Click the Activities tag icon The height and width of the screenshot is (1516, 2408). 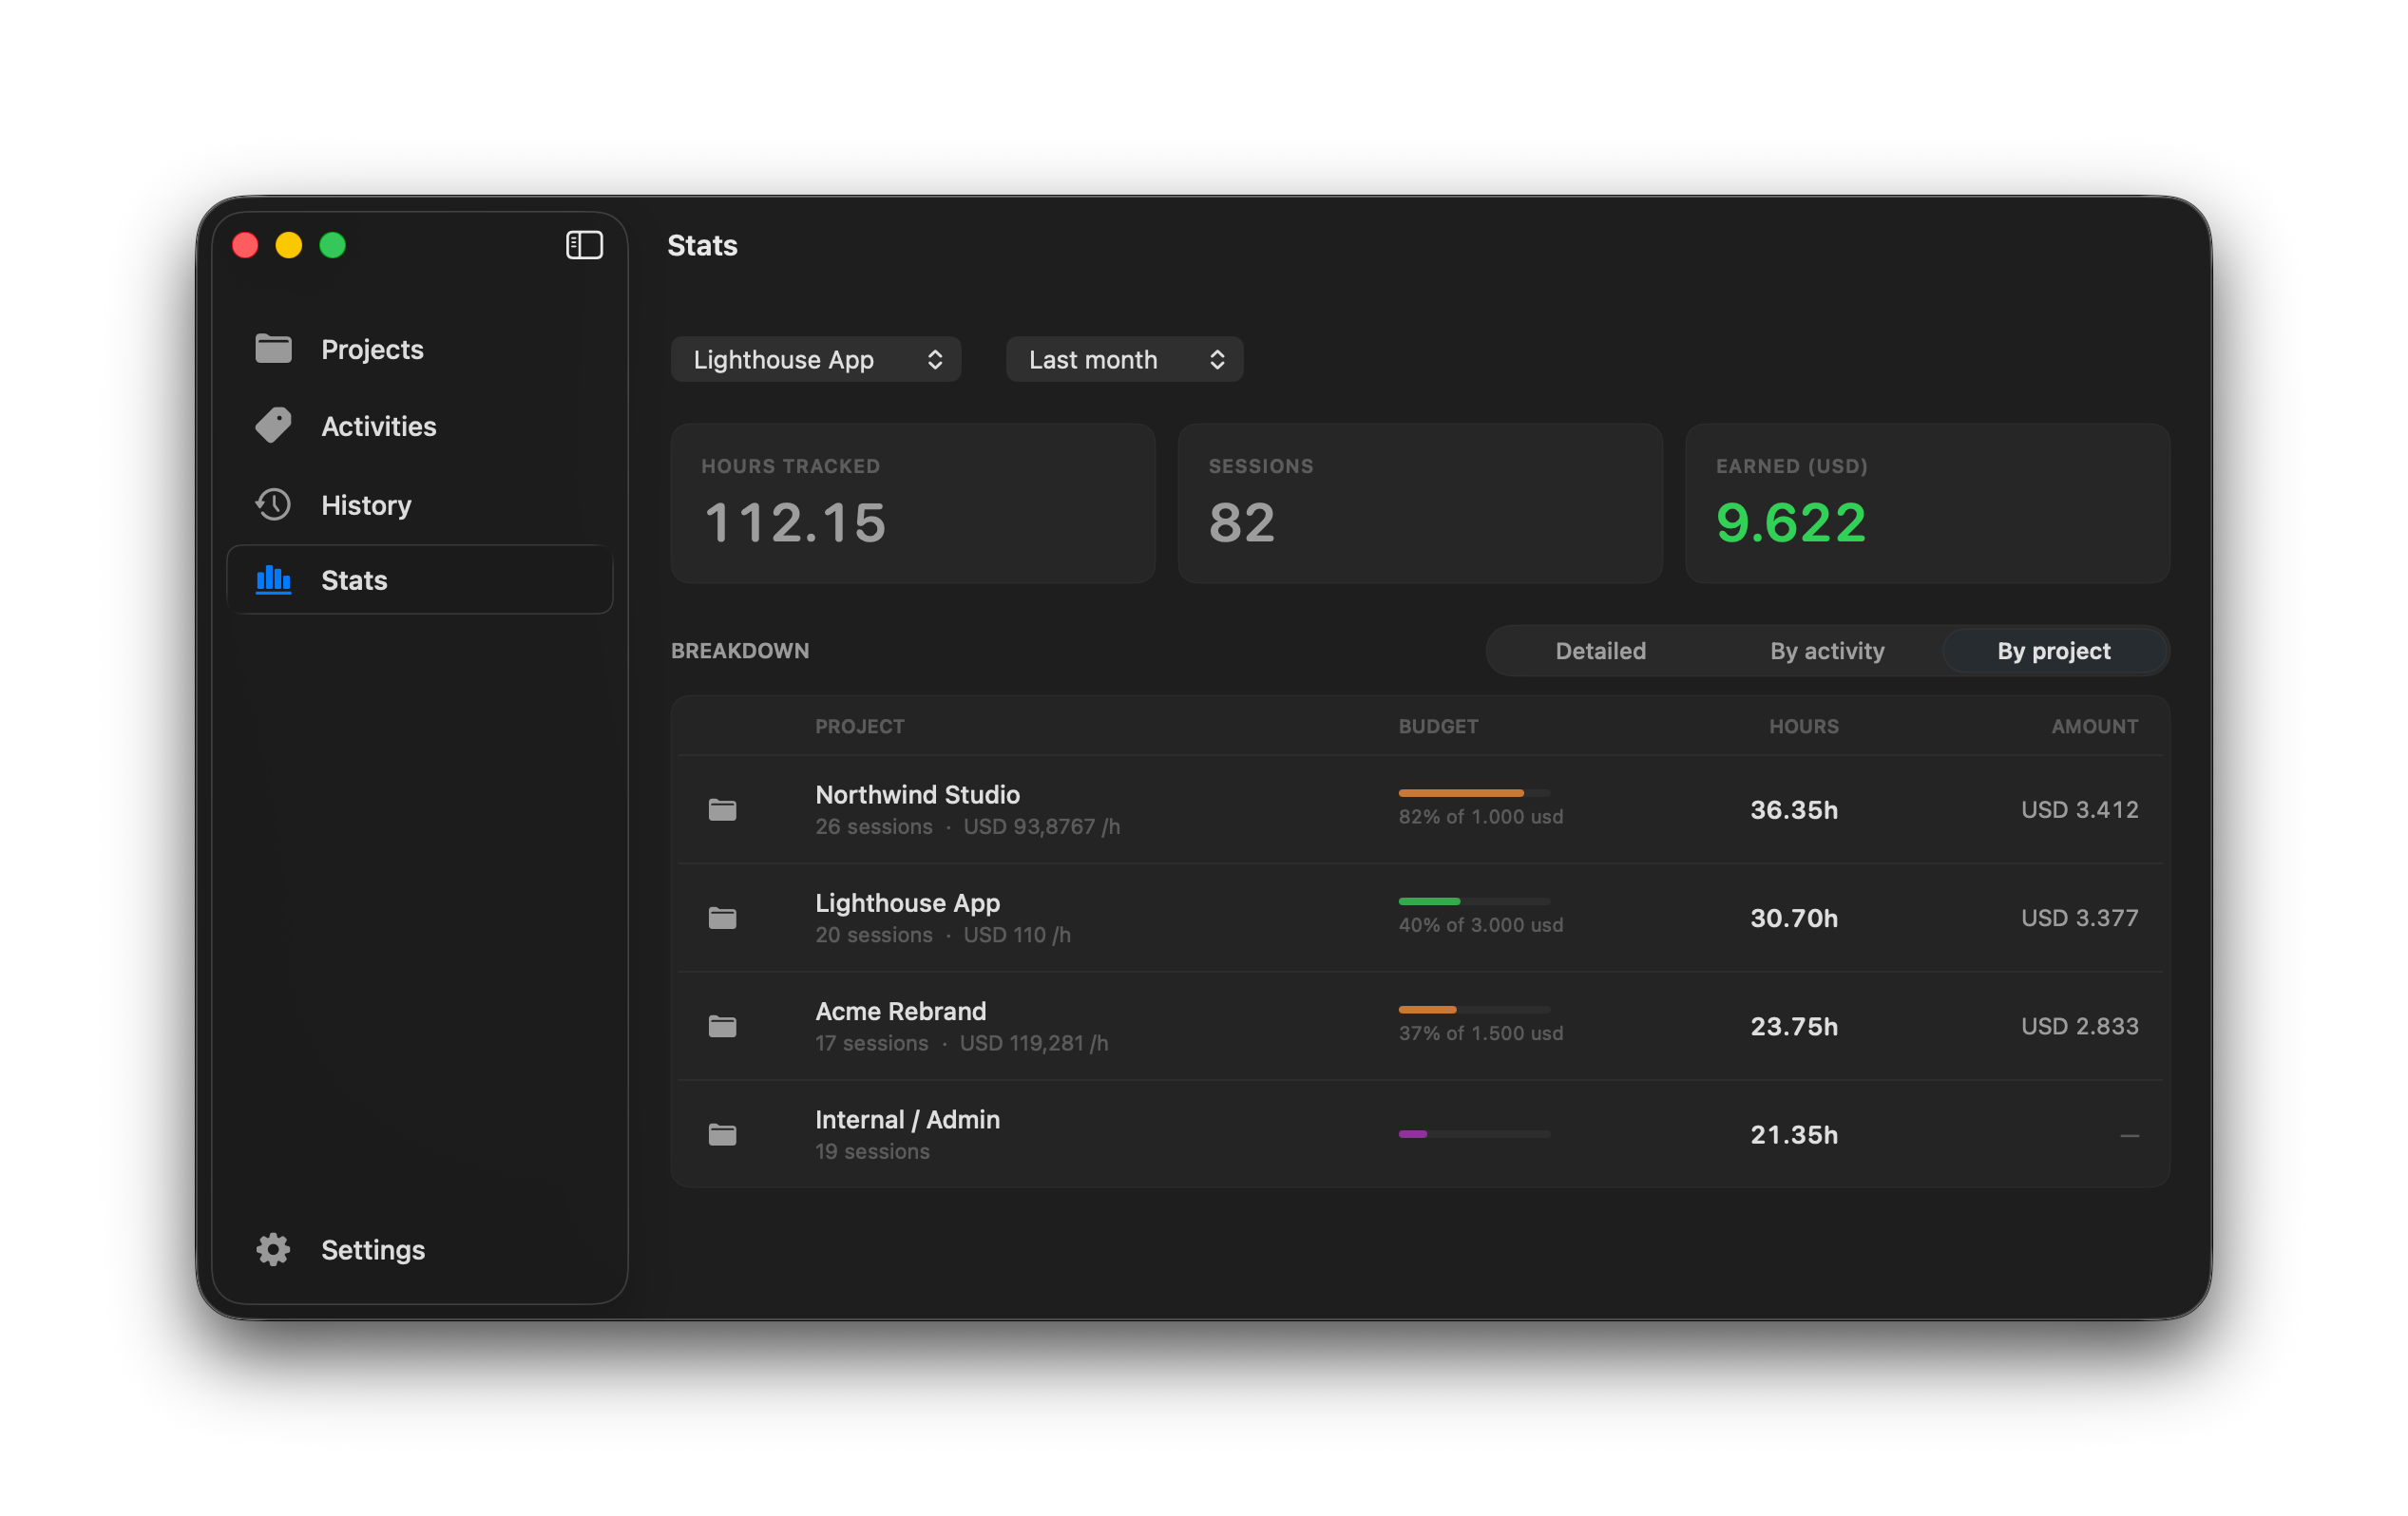[273, 426]
